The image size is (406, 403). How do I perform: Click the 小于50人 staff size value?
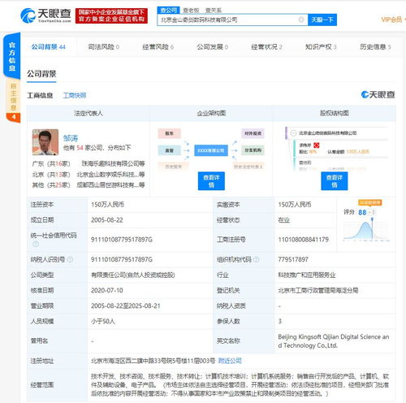103,321
